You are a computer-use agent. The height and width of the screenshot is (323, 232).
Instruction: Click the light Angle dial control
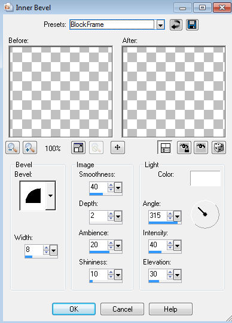(x=204, y=214)
